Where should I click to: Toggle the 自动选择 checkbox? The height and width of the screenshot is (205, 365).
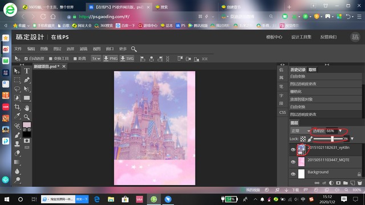click(26, 59)
